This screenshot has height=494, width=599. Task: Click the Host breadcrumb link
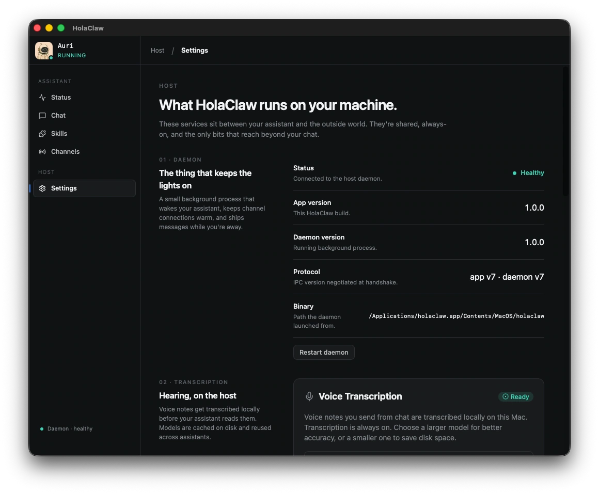click(157, 51)
